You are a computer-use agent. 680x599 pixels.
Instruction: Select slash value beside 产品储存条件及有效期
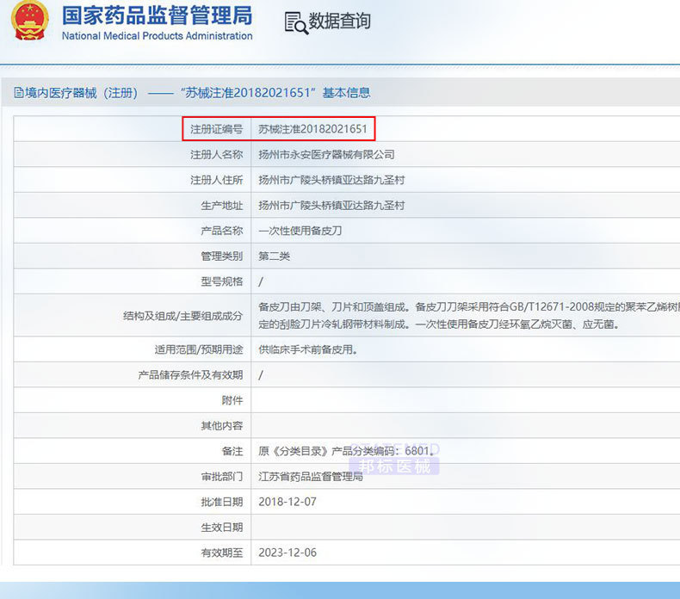click(x=261, y=375)
